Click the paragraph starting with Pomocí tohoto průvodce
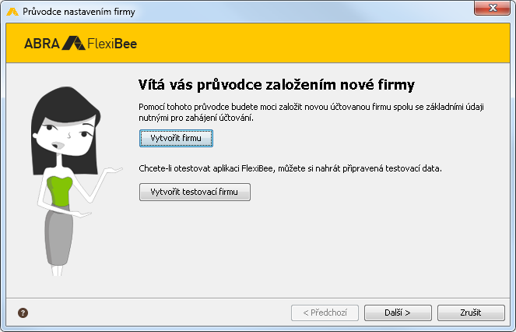This screenshot has height=332, width=516. pyautogui.click(x=311, y=112)
